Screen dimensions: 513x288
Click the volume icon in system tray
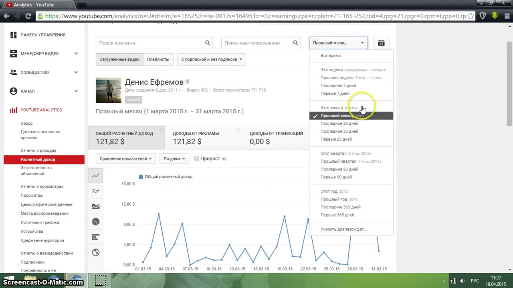[462, 281]
